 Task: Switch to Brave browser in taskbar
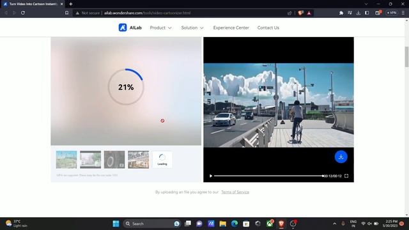pyautogui.click(x=281, y=224)
